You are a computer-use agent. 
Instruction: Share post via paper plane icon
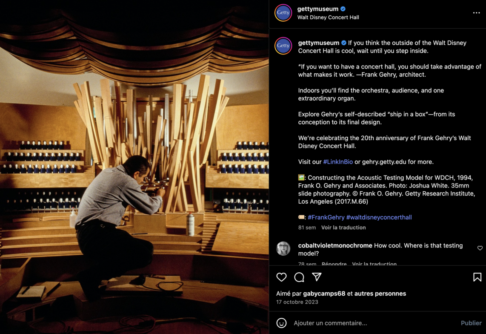point(317,277)
